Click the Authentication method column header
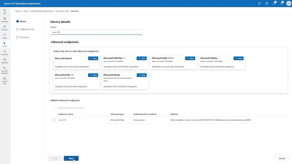Viewport: 292px width, 164px height. (x=145, y=114)
